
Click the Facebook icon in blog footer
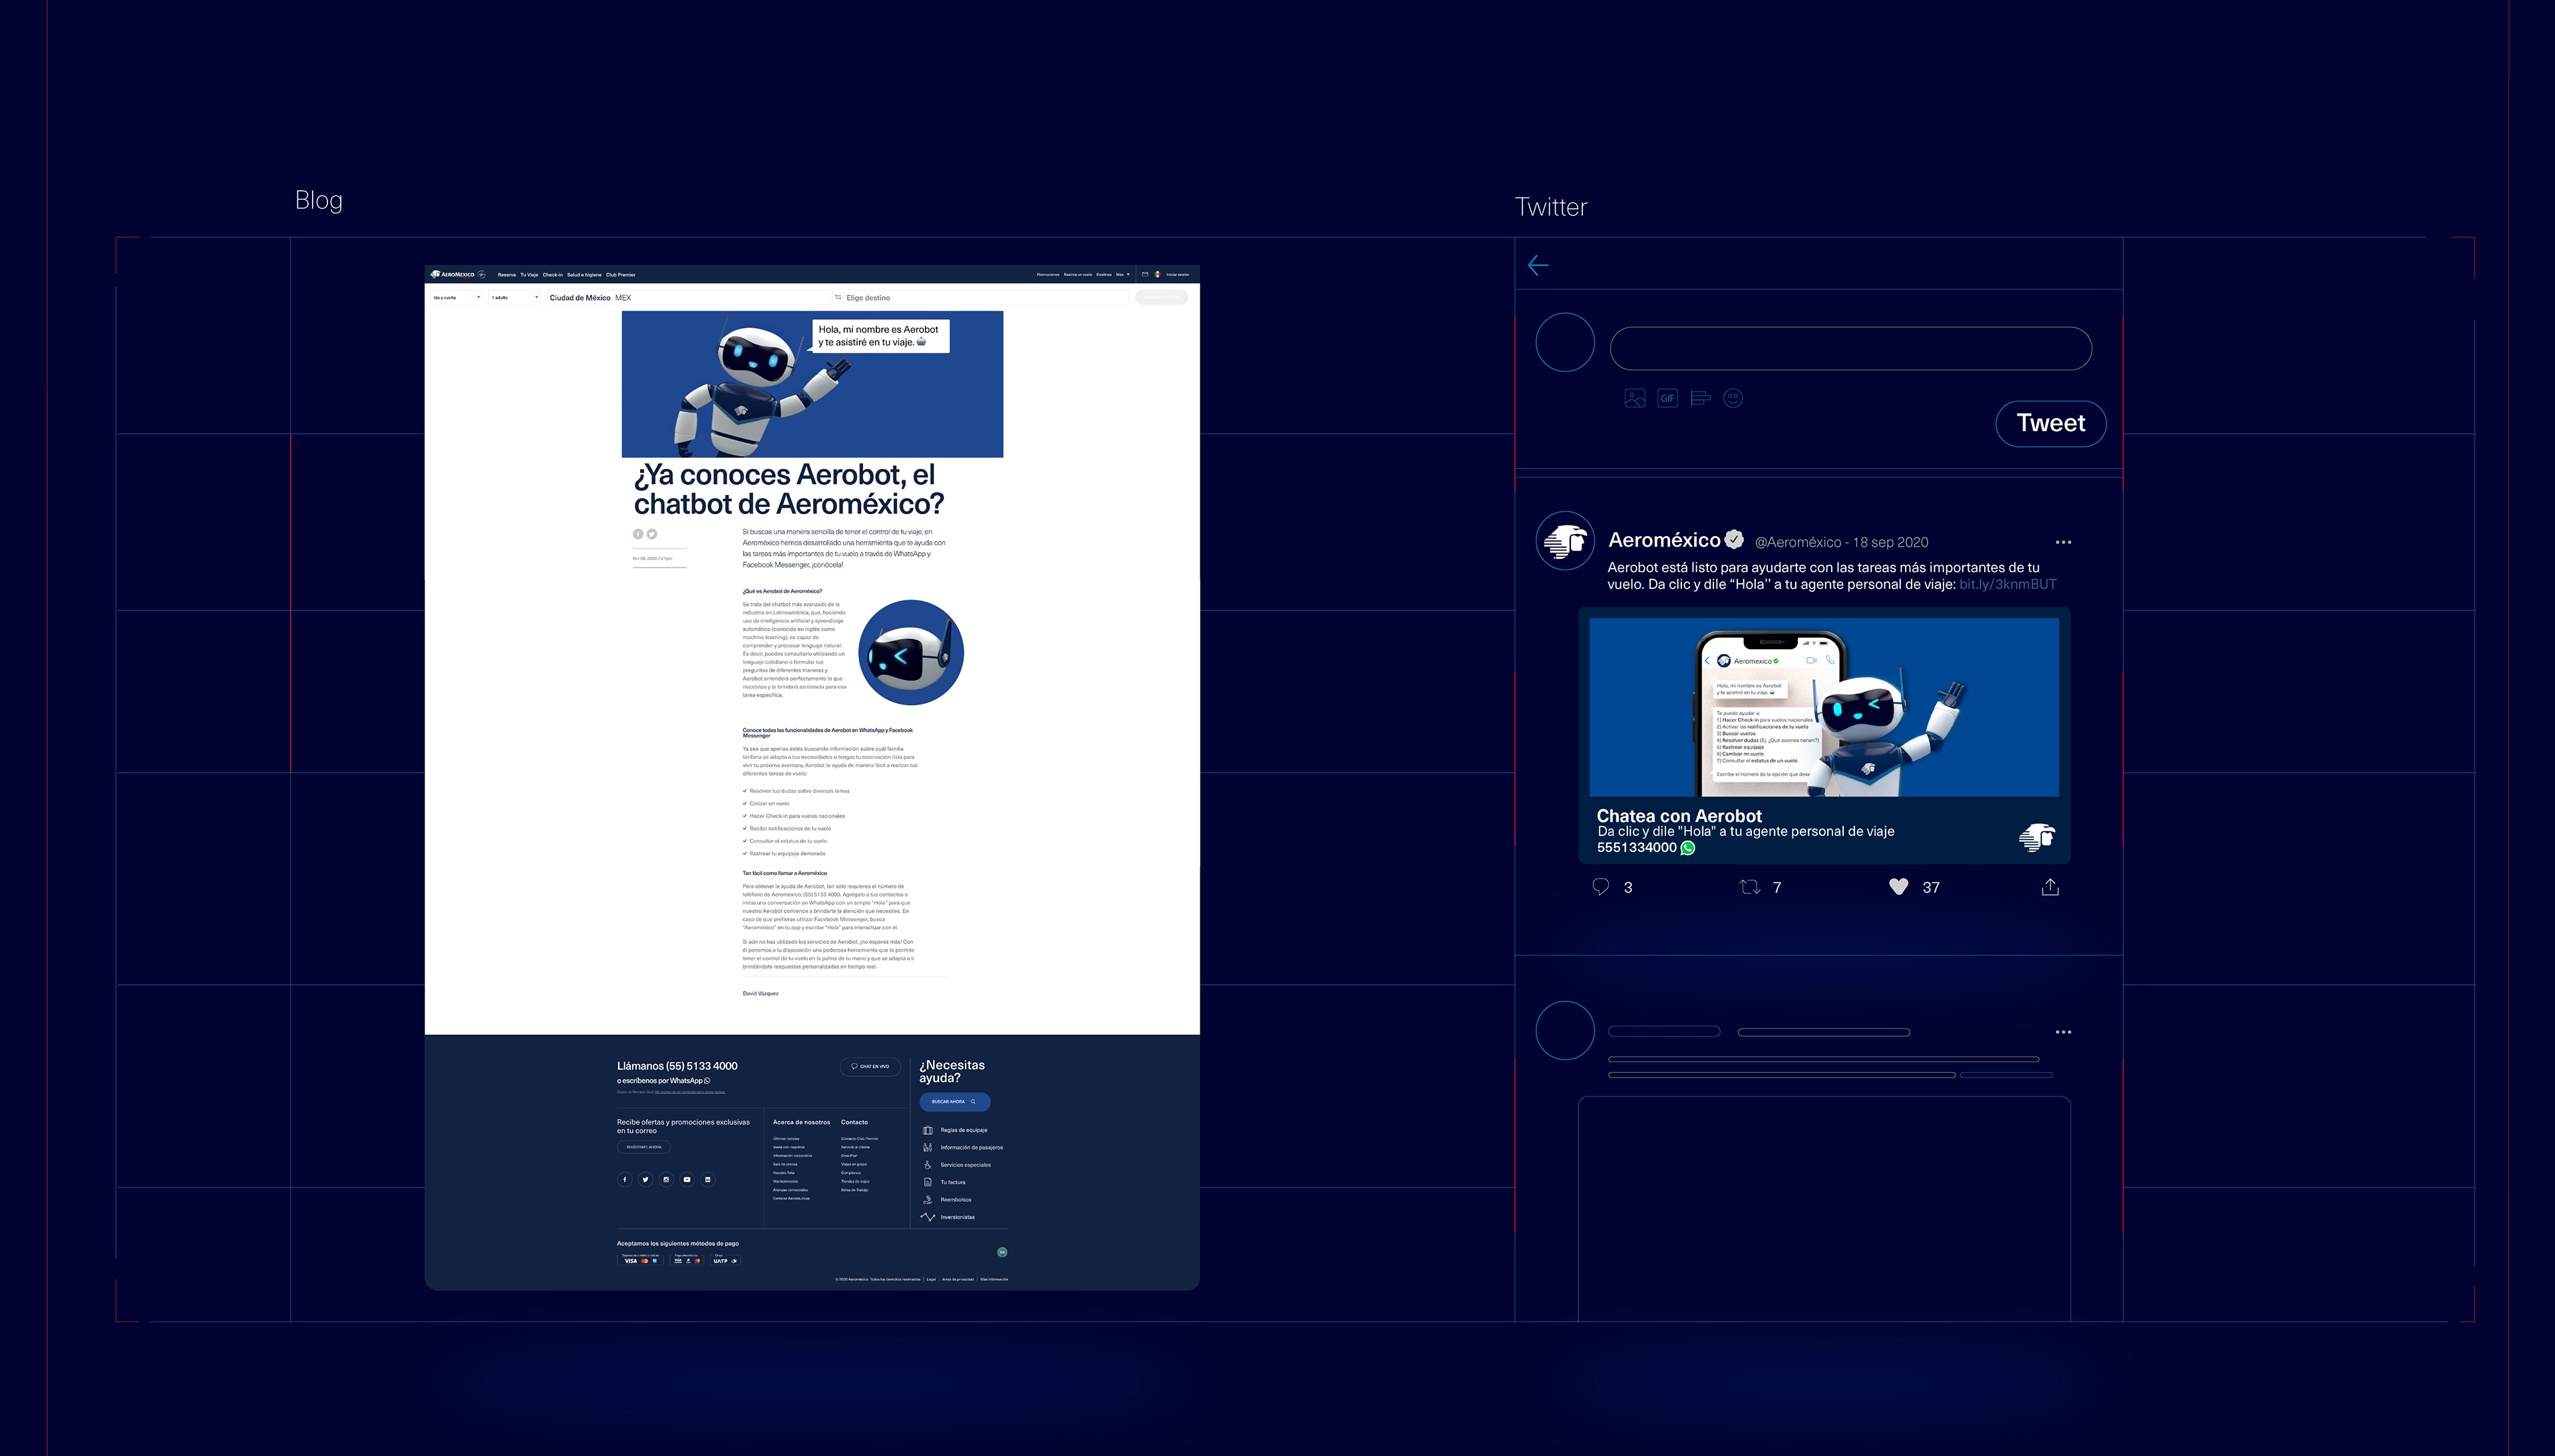point(625,1179)
